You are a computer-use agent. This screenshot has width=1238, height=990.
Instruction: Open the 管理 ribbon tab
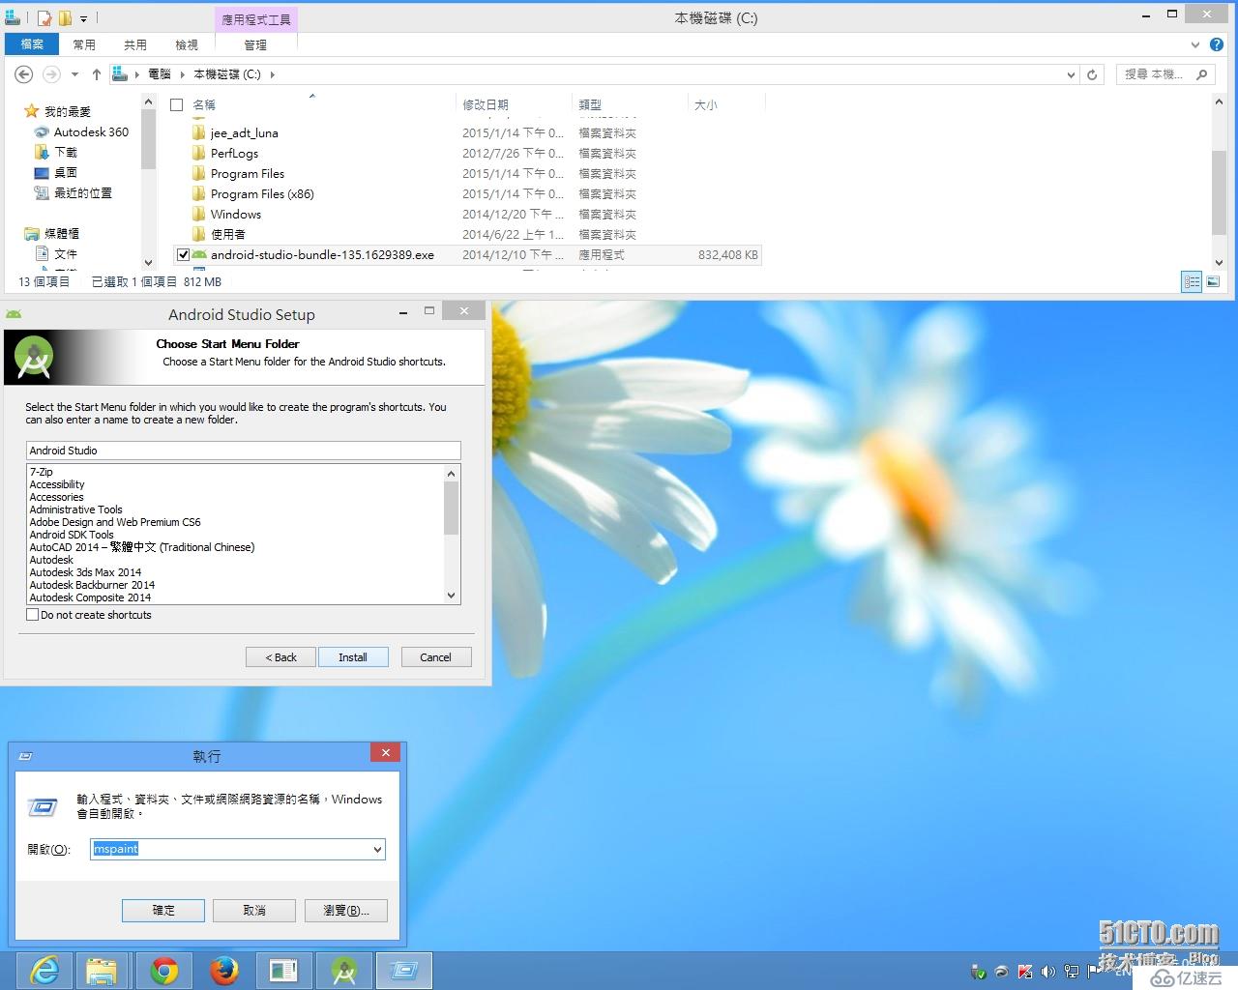255,44
